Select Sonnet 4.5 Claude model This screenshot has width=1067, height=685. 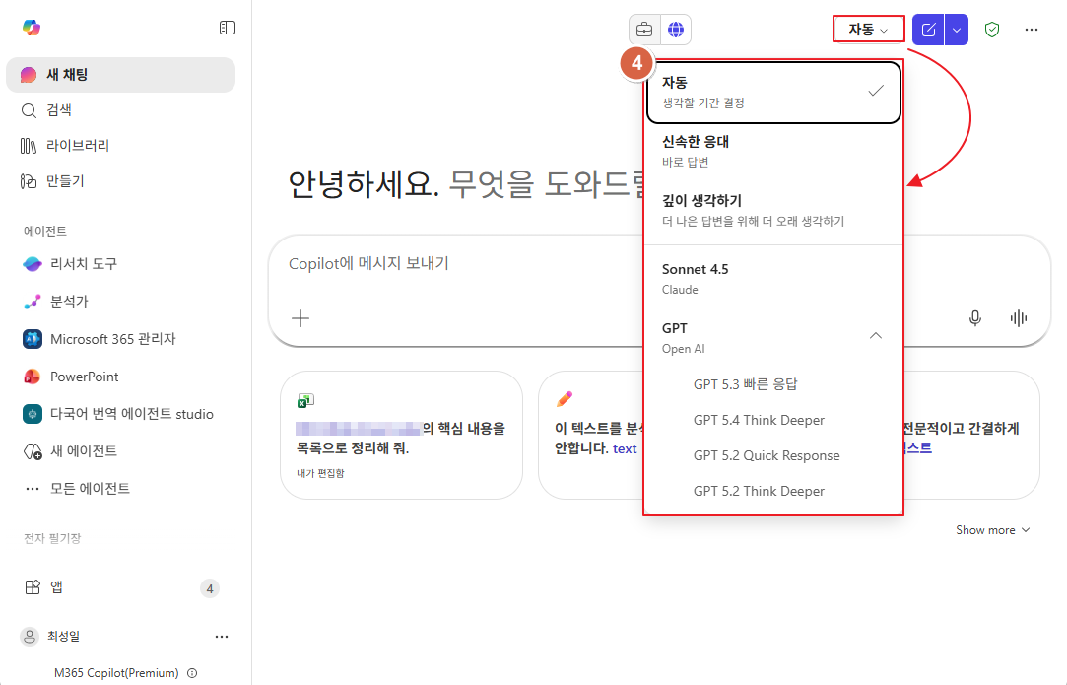click(773, 279)
